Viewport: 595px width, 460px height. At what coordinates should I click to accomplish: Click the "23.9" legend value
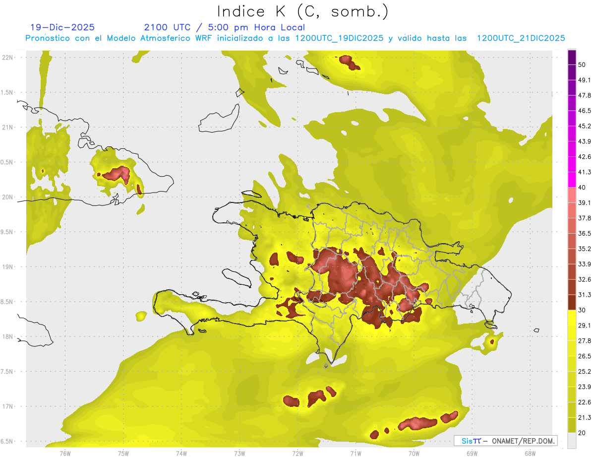[x=585, y=387]
